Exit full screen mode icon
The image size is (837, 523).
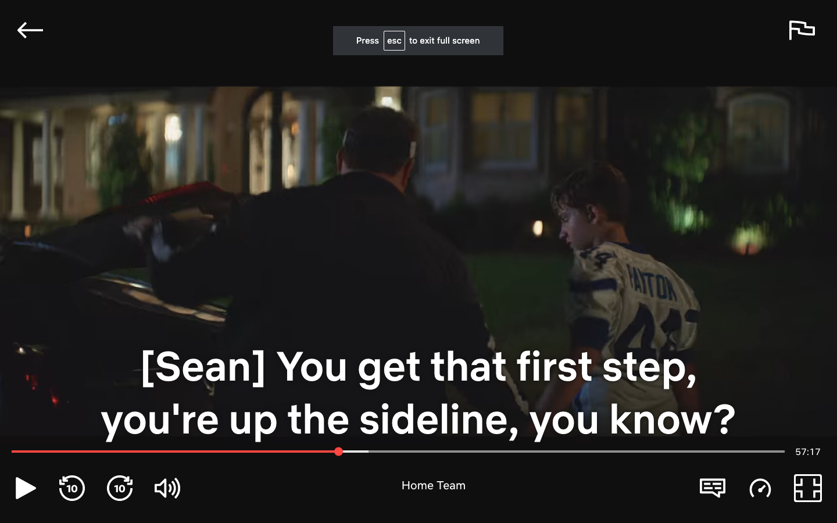808,488
